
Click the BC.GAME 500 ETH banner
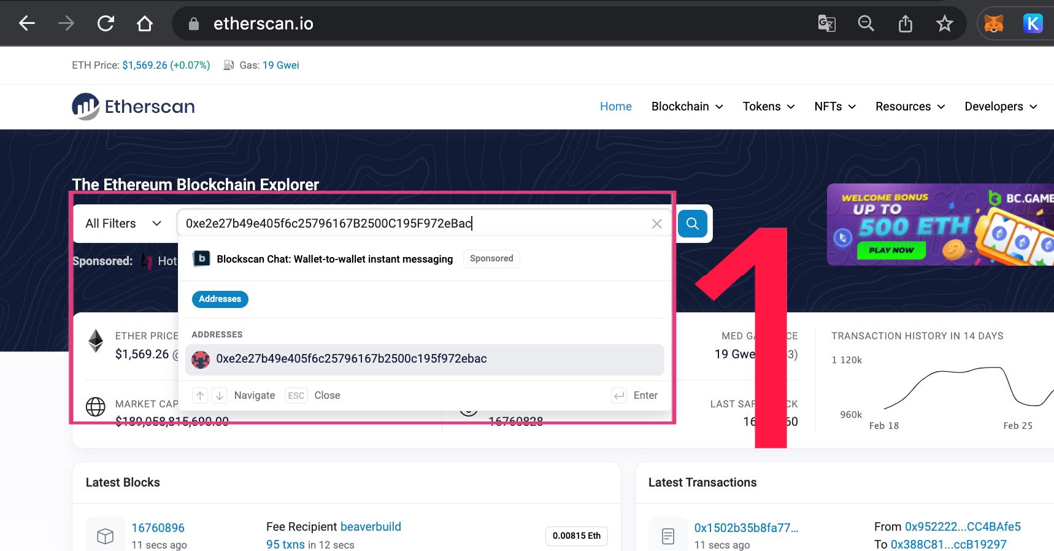coord(941,225)
